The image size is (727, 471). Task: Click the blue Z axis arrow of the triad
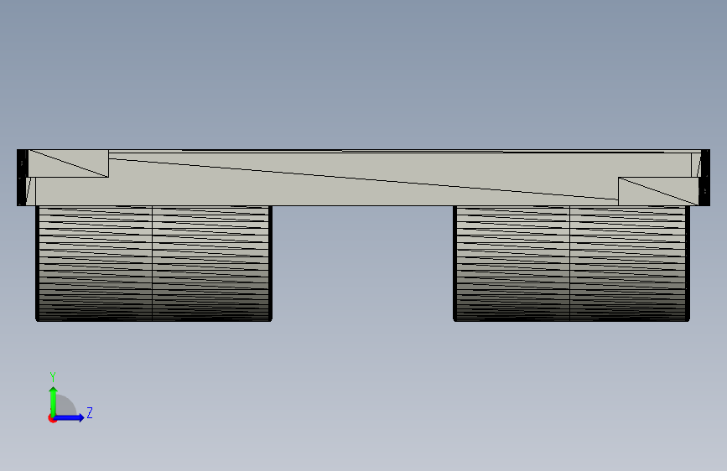click(x=70, y=417)
